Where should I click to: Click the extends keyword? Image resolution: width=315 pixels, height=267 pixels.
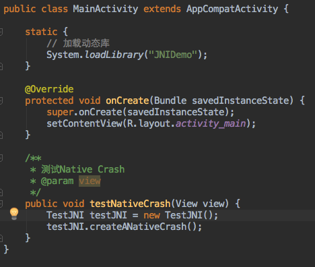(162, 9)
